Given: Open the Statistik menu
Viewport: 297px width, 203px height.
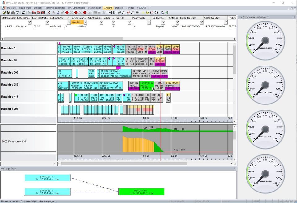Looking at the screenshot, I should (x=119, y=7).
